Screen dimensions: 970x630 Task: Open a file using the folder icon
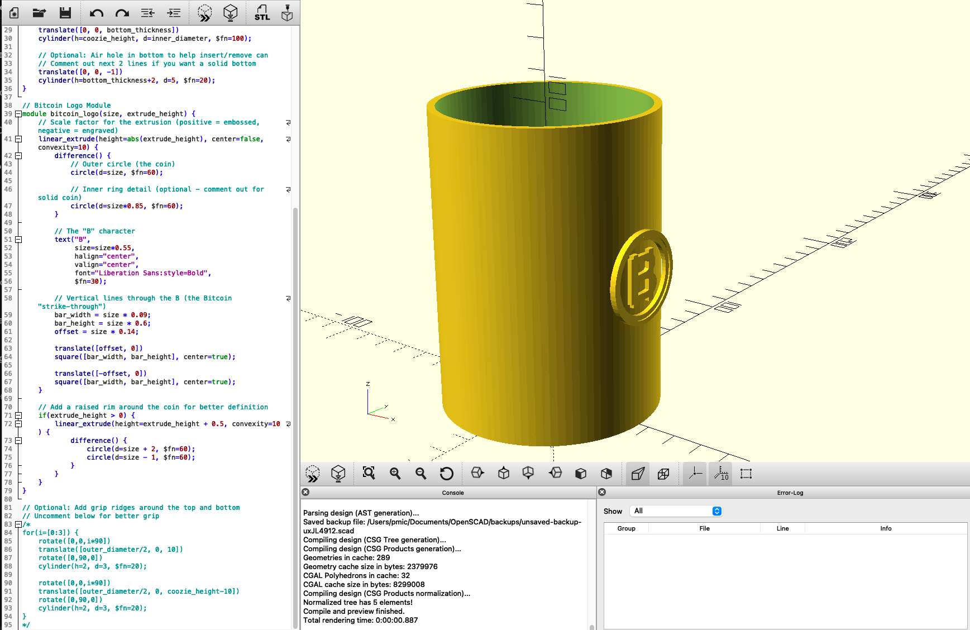pyautogui.click(x=39, y=13)
